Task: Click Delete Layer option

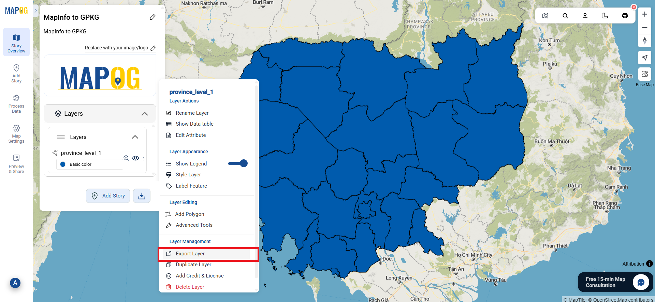Action: point(190,287)
